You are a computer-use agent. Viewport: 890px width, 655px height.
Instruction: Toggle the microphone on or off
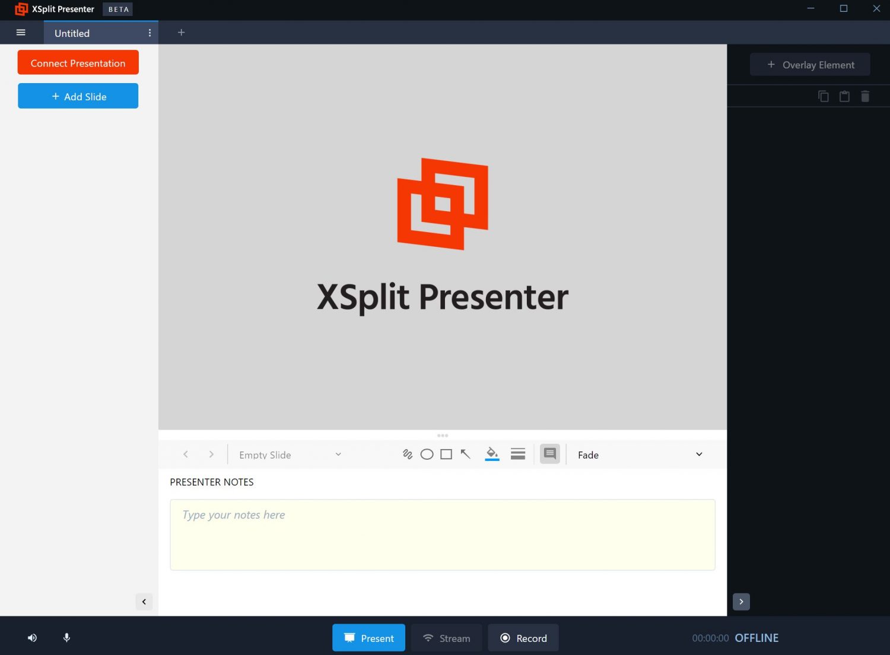pos(66,638)
